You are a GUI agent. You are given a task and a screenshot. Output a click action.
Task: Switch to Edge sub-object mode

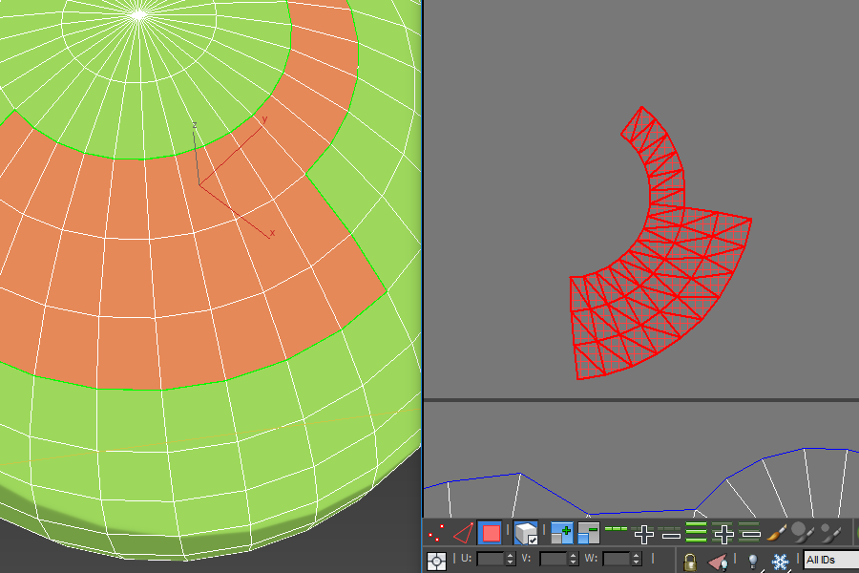464,533
